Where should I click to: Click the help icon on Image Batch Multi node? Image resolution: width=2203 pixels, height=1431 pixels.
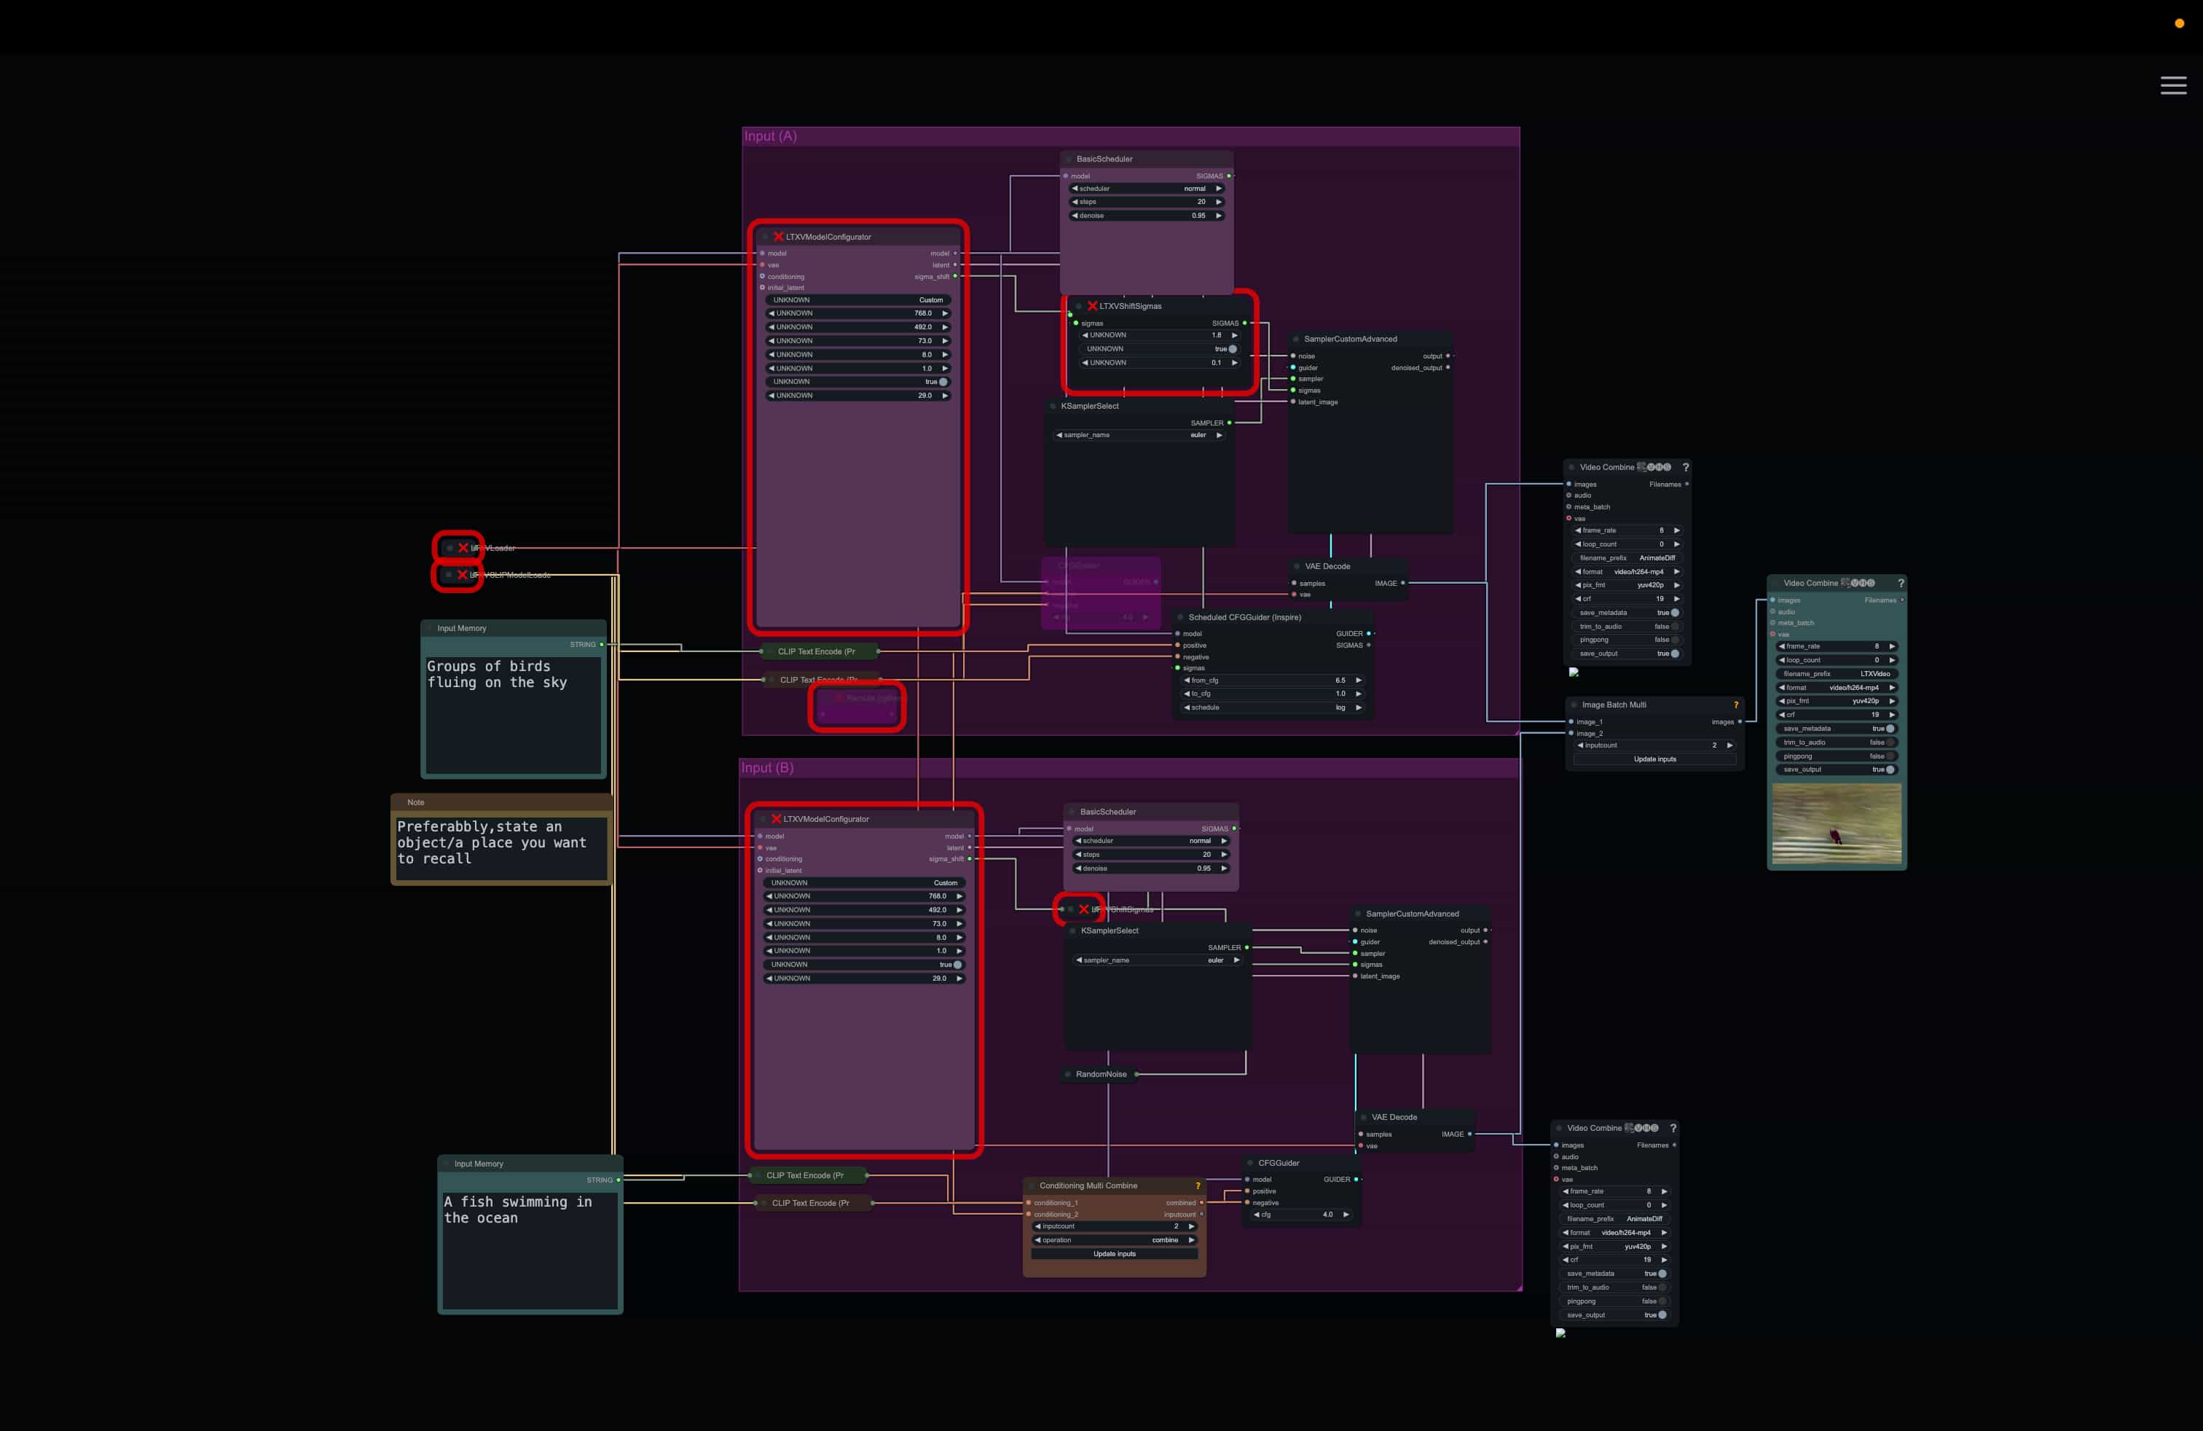click(x=1735, y=705)
